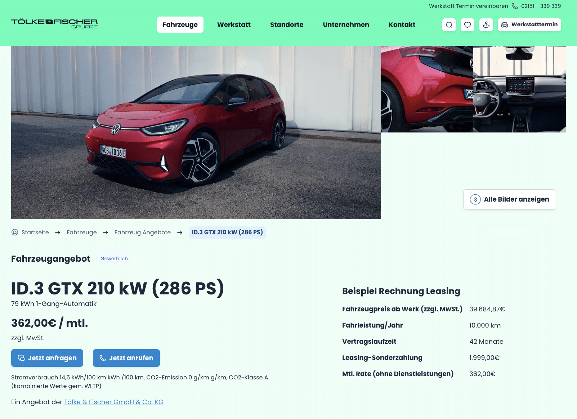Open the interior dashboard thumbnail
The height and width of the screenshot is (419, 577).
point(519,89)
